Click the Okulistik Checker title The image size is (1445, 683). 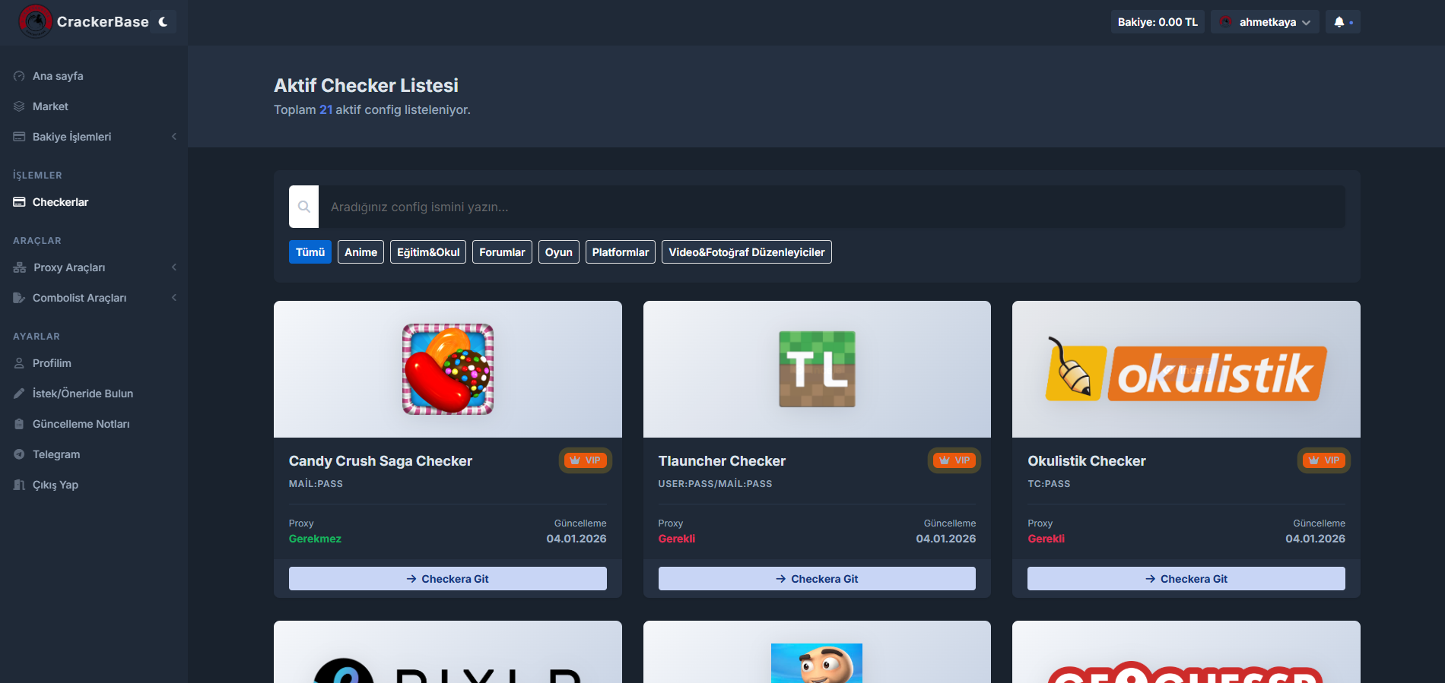coord(1087,461)
